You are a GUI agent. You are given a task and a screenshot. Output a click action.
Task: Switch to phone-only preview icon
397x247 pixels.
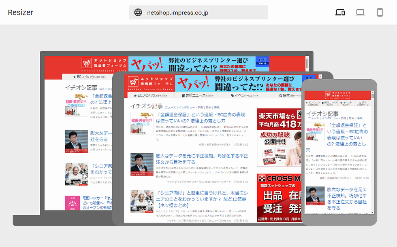click(380, 13)
